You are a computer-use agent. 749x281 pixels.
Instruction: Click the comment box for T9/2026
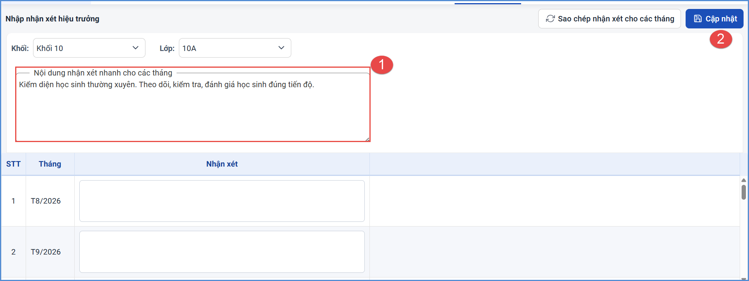222,252
